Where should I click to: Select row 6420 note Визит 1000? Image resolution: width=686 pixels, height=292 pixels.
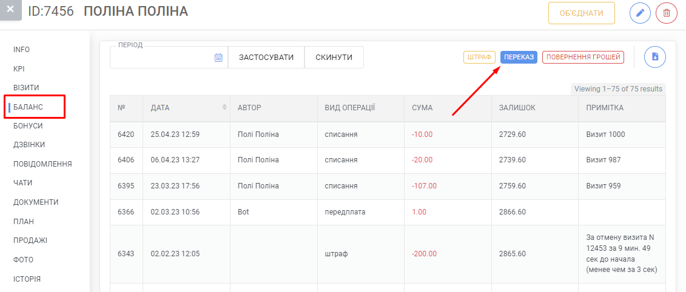[x=605, y=134]
